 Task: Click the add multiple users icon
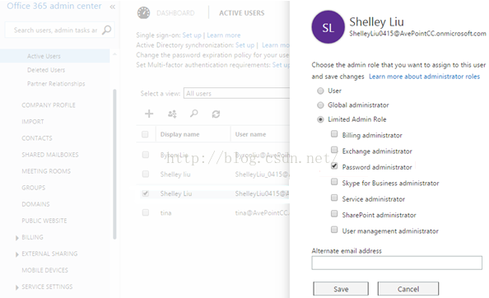[x=172, y=114]
